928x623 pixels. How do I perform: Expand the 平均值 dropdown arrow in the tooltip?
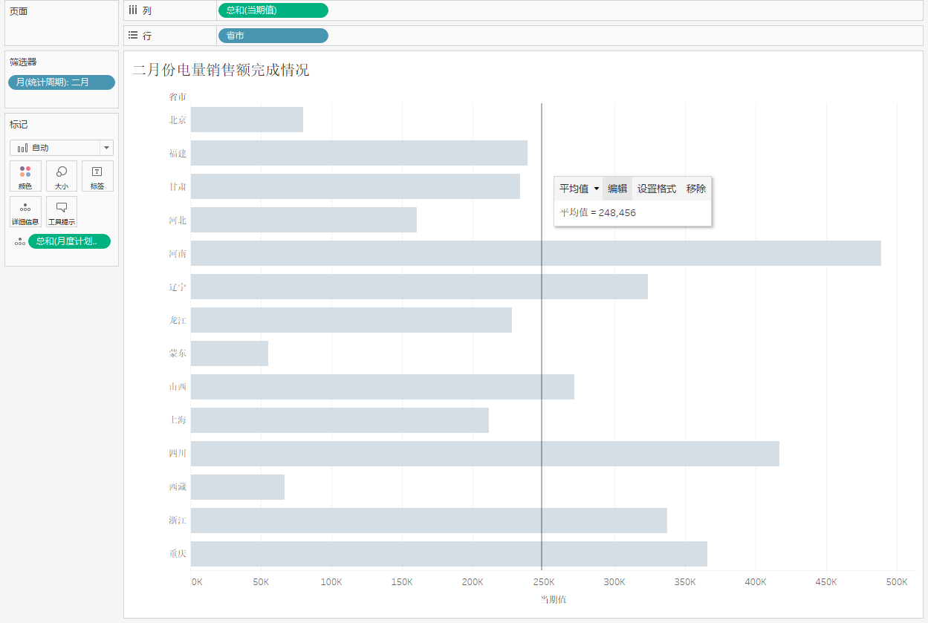(597, 189)
